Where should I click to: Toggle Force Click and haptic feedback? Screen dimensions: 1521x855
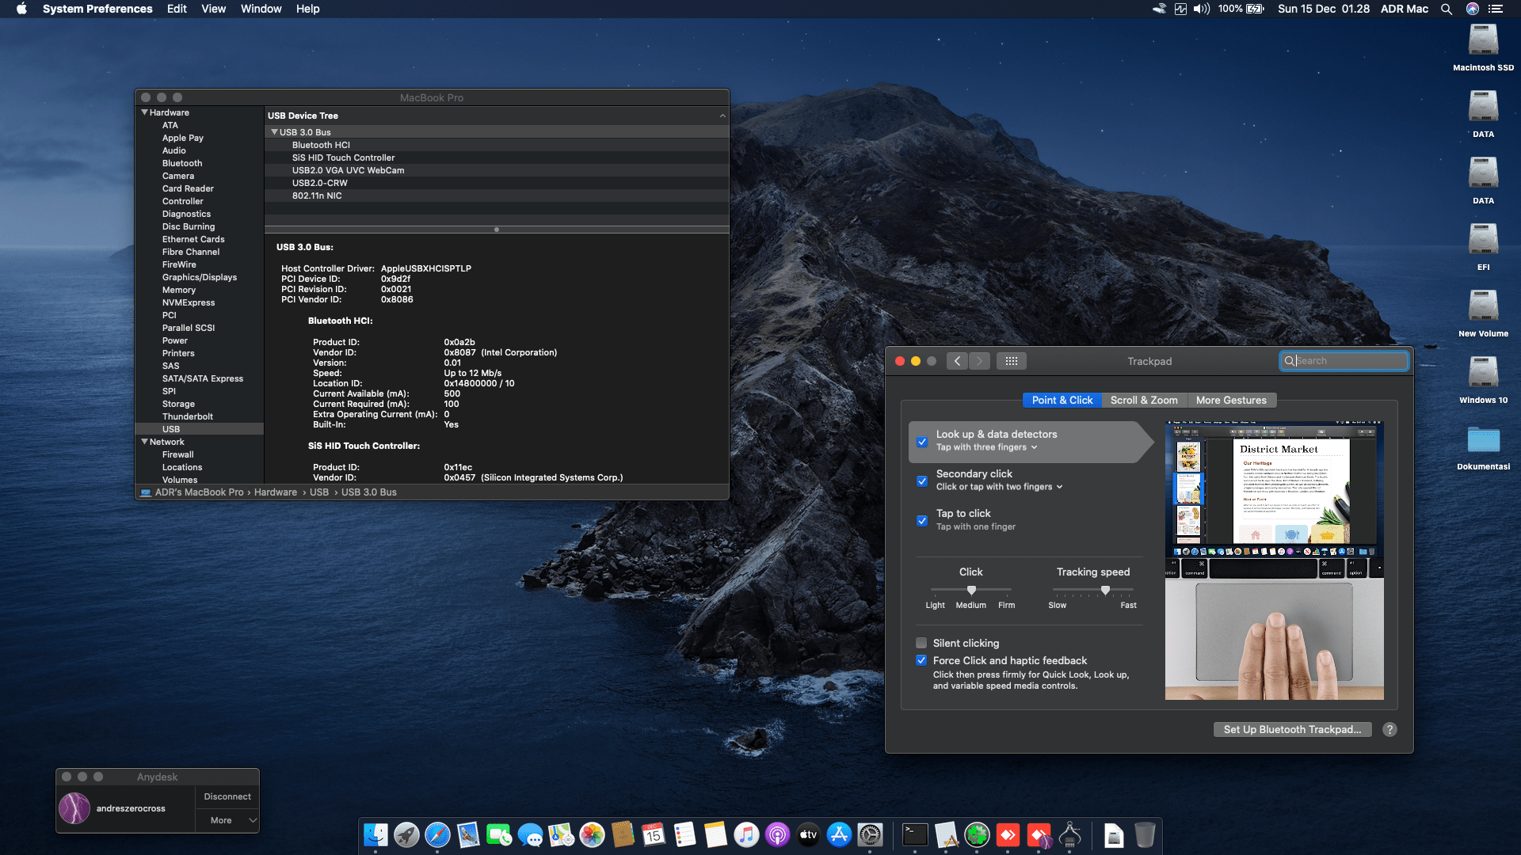[921, 660]
